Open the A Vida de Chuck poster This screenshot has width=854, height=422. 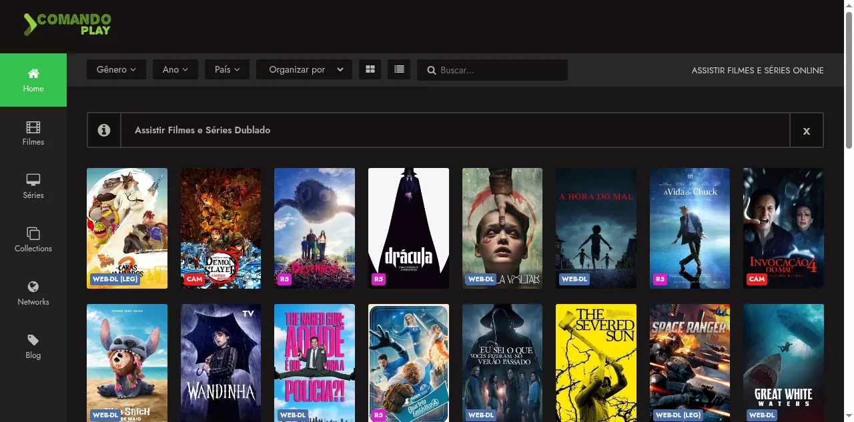pos(690,228)
